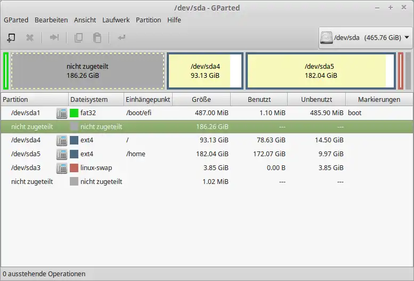The width and height of the screenshot is (414, 281).
Task: Select the /dev/sda5 block in disk map
Action: [321, 71]
